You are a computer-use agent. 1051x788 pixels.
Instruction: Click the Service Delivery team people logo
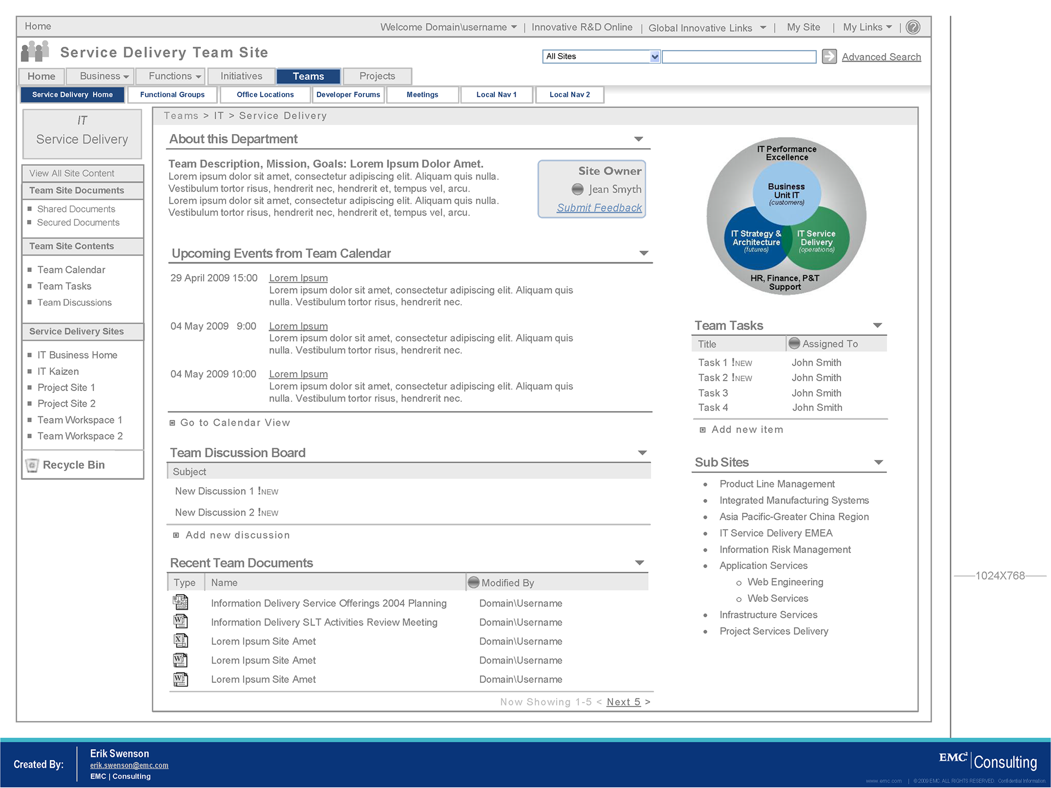[x=35, y=52]
